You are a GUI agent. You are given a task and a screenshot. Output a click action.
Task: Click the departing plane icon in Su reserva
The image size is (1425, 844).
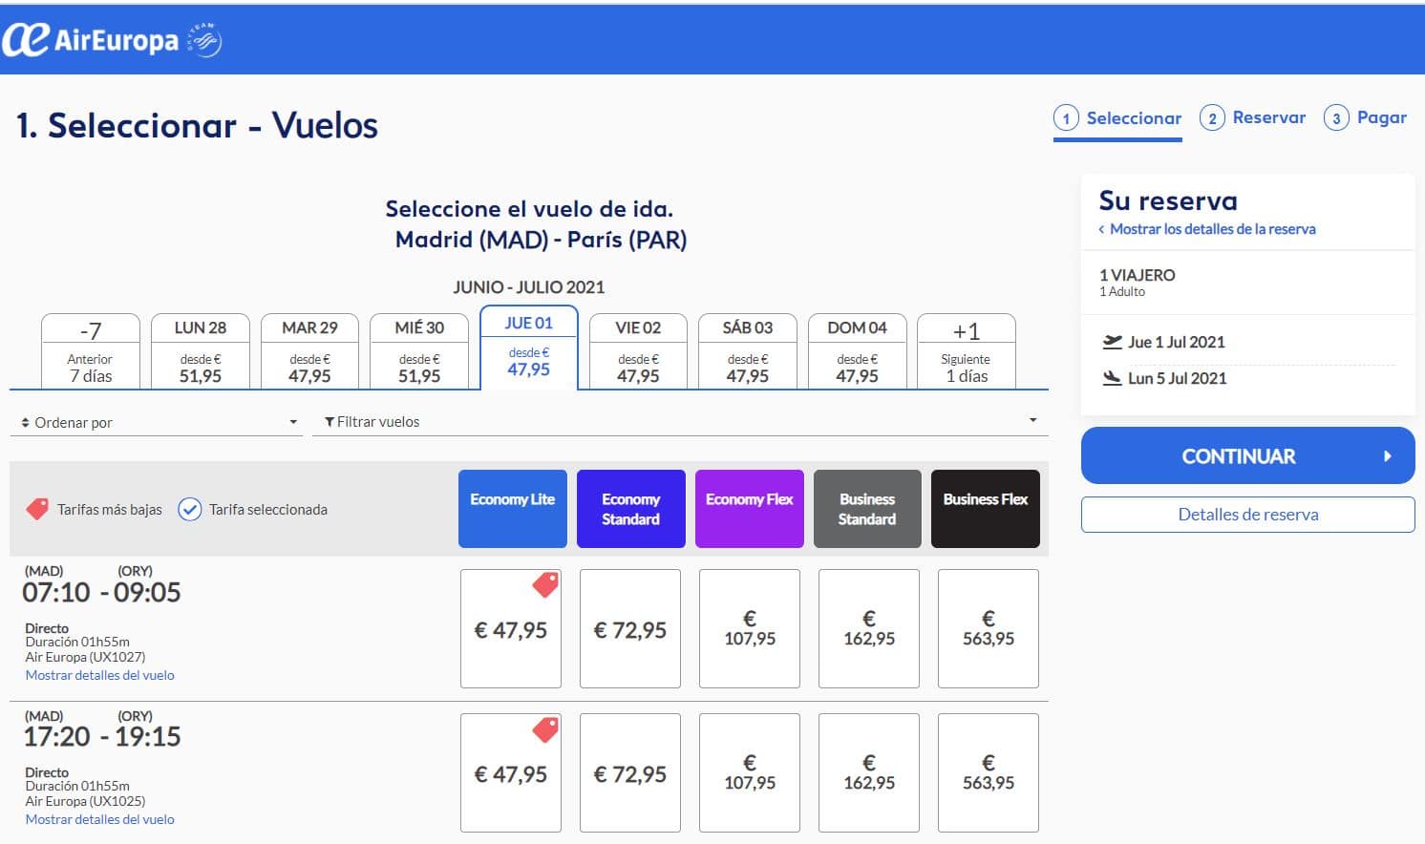coord(1112,342)
